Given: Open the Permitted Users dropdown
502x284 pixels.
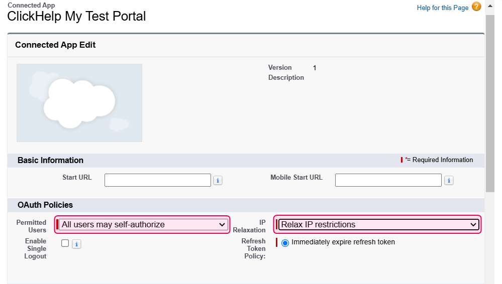Looking at the screenshot, I should coord(143,224).
